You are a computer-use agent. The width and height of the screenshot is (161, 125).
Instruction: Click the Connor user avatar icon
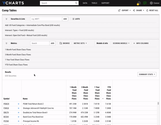click(x=151, y=3)
